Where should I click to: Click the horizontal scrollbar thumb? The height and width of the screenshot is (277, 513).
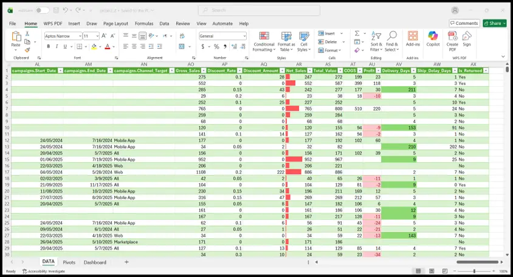click(x=477, y=262)
